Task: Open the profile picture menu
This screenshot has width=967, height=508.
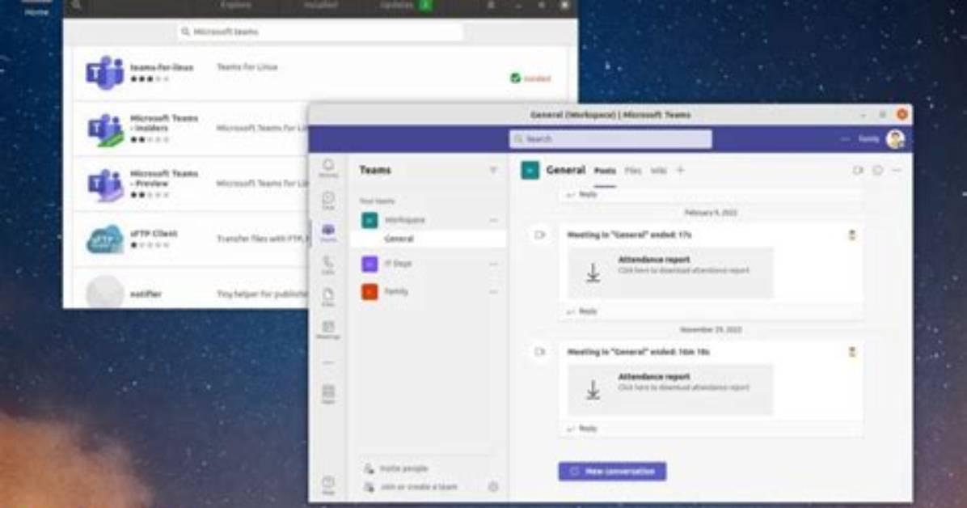Action: [896, 139]
